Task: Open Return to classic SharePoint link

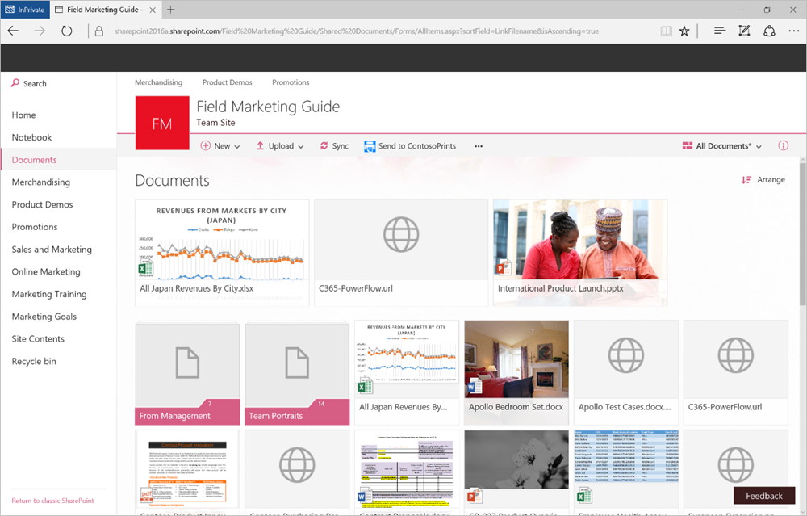Action: click(52, 501)
